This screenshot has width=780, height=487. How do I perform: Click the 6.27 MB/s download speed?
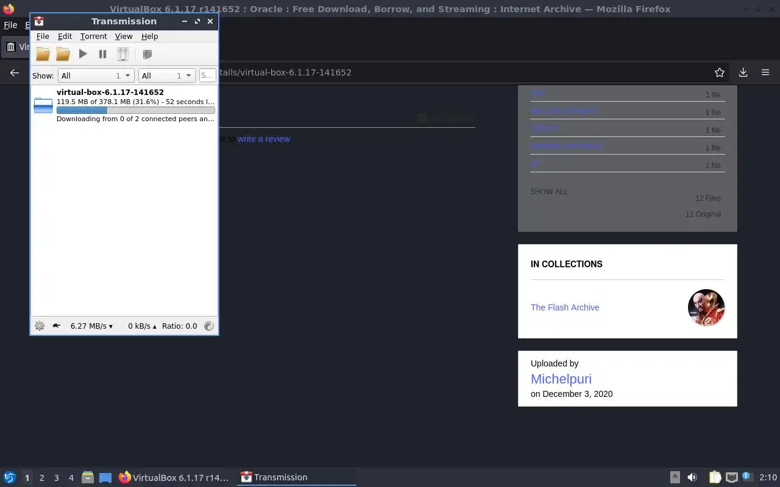(x=91, y=326)
